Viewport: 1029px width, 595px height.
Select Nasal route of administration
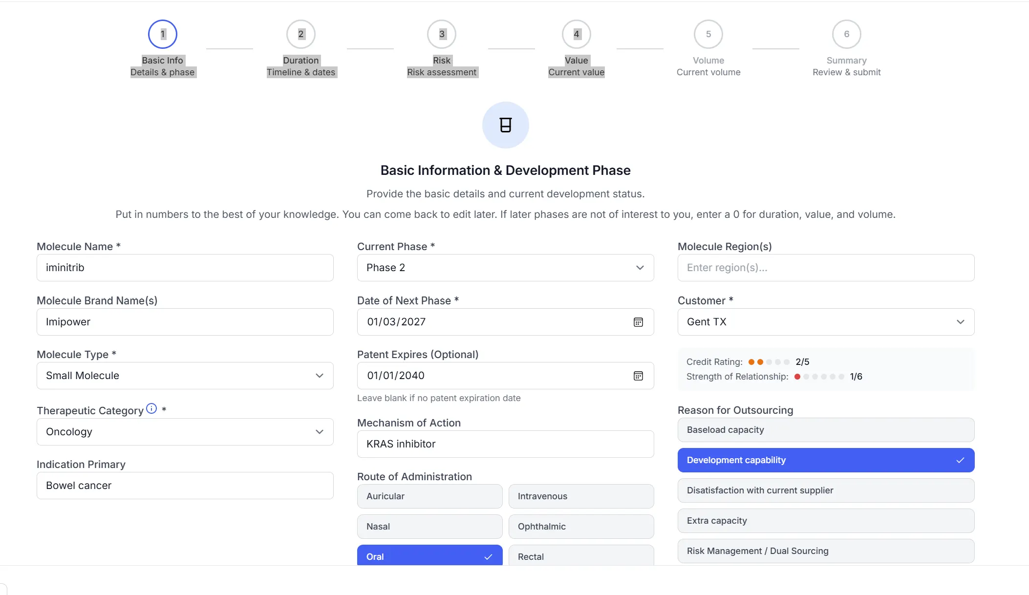coord(430,527)
